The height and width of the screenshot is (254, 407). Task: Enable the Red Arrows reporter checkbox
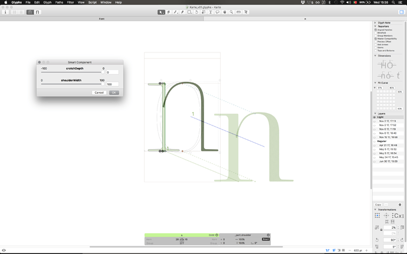pyautogui.click(x=376, y=45)
